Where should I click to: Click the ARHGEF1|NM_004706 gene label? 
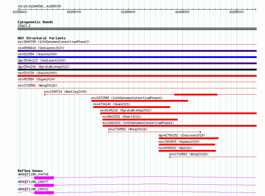(33, 174)
